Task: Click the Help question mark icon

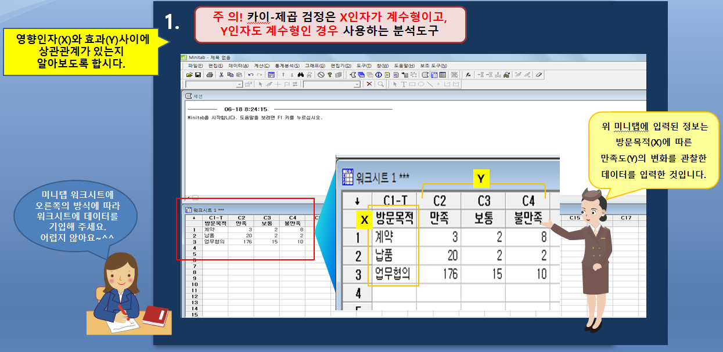Action: [x=330, y=75]
